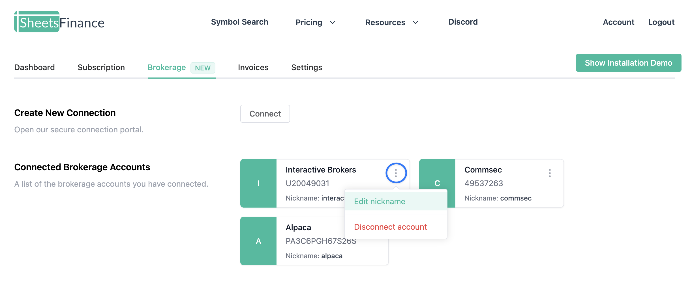Viewport: 690px width, 306px height.
Task: Open the SheetsFinance logo home link
Action: (59, 22)
